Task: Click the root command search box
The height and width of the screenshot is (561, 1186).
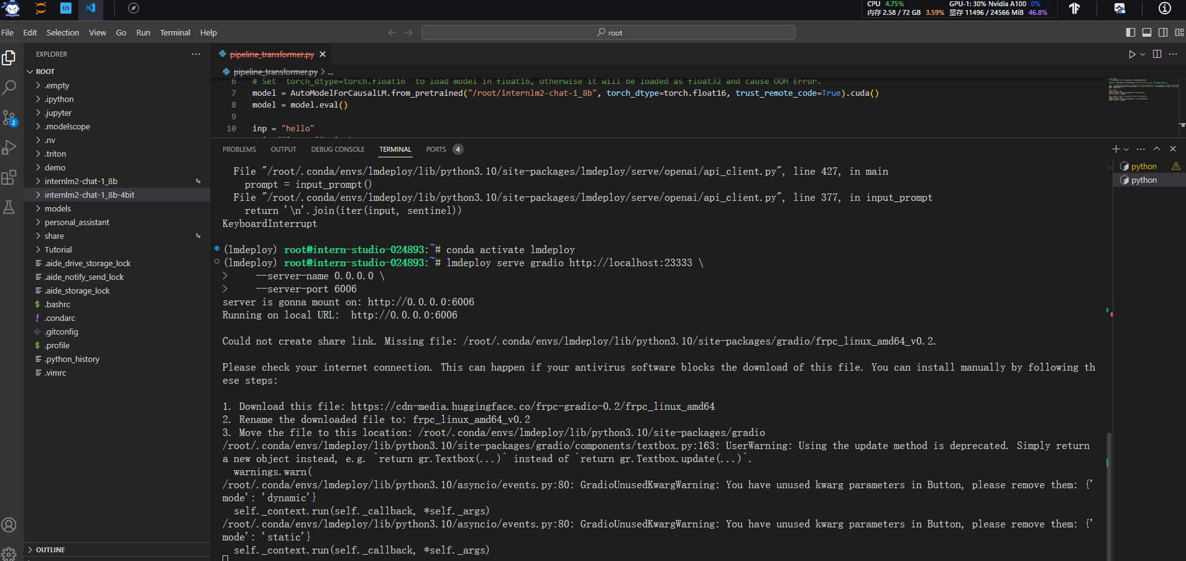Action: point(609,32)
